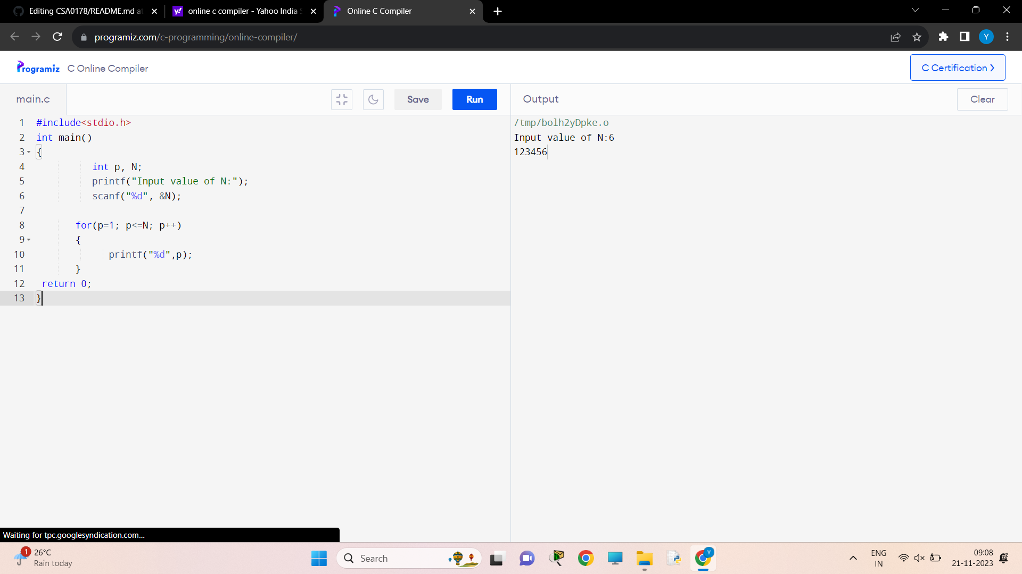The image size is (1022, 574).
Task: Clear the output panel
Action: (x=982, y=99)
